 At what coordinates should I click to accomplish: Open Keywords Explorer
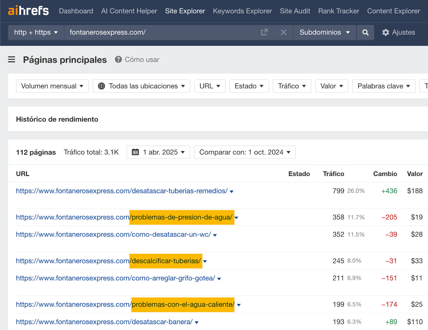(242, 11)
